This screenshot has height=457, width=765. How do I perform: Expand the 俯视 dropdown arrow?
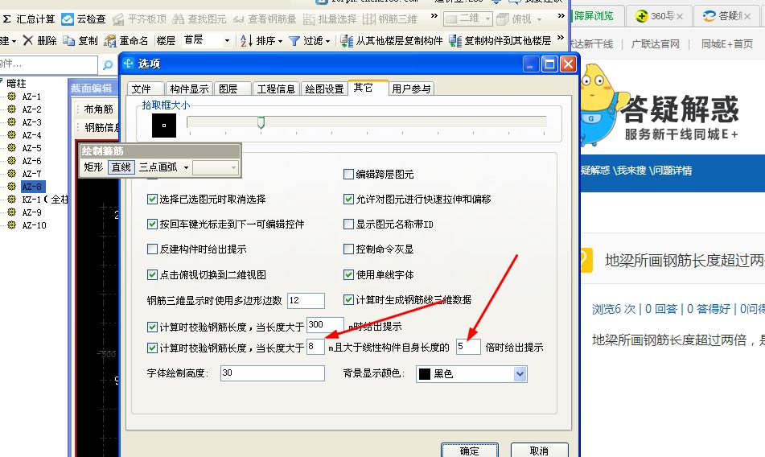point(539,19)
